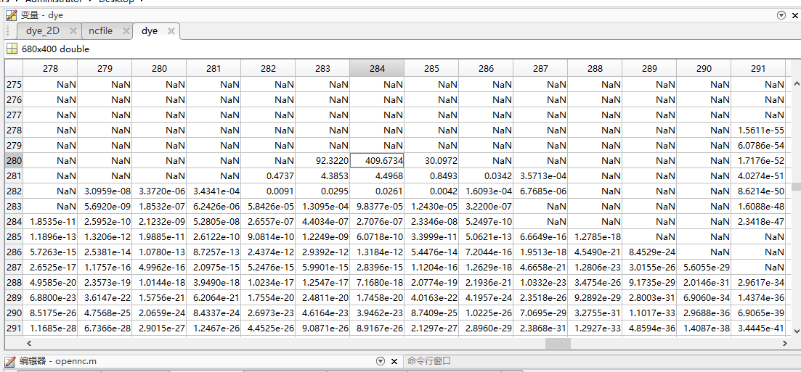Click the 680x400 double grid icon

[11, 49]
